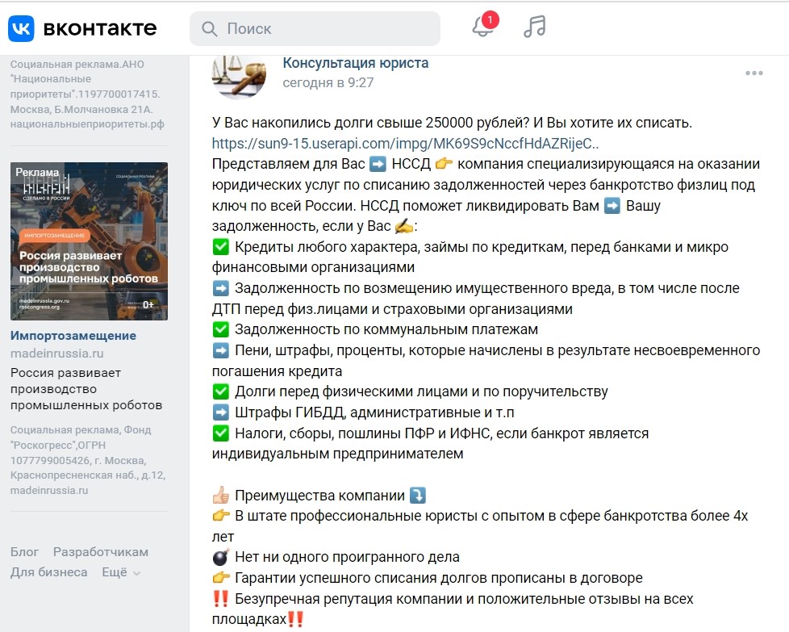Open национальныеприоритеты.рф link in sidebar
The image size is (789, 632).
point(87,123)
